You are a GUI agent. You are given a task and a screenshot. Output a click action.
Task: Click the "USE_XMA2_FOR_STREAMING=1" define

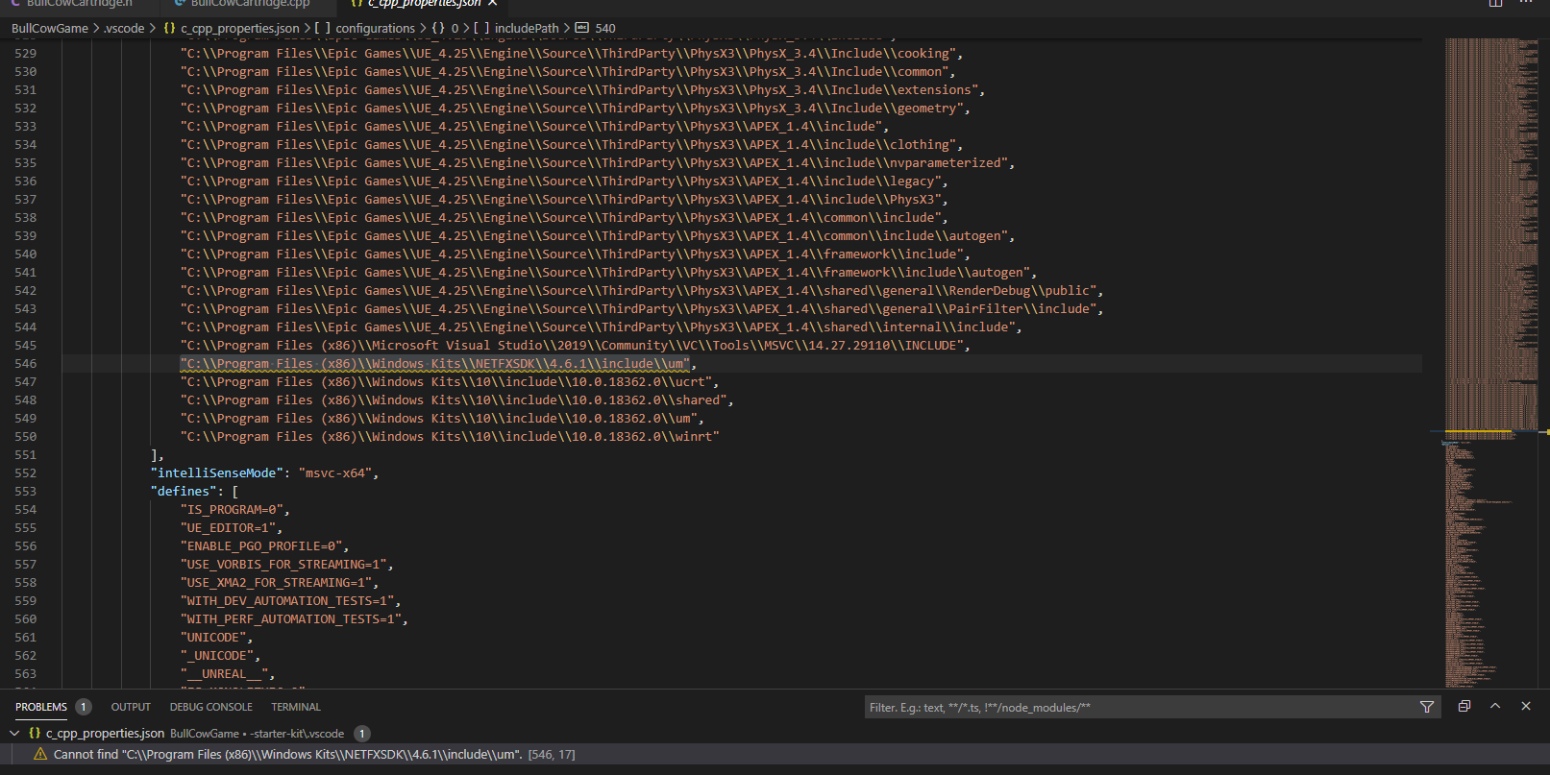tap(276, 583)
